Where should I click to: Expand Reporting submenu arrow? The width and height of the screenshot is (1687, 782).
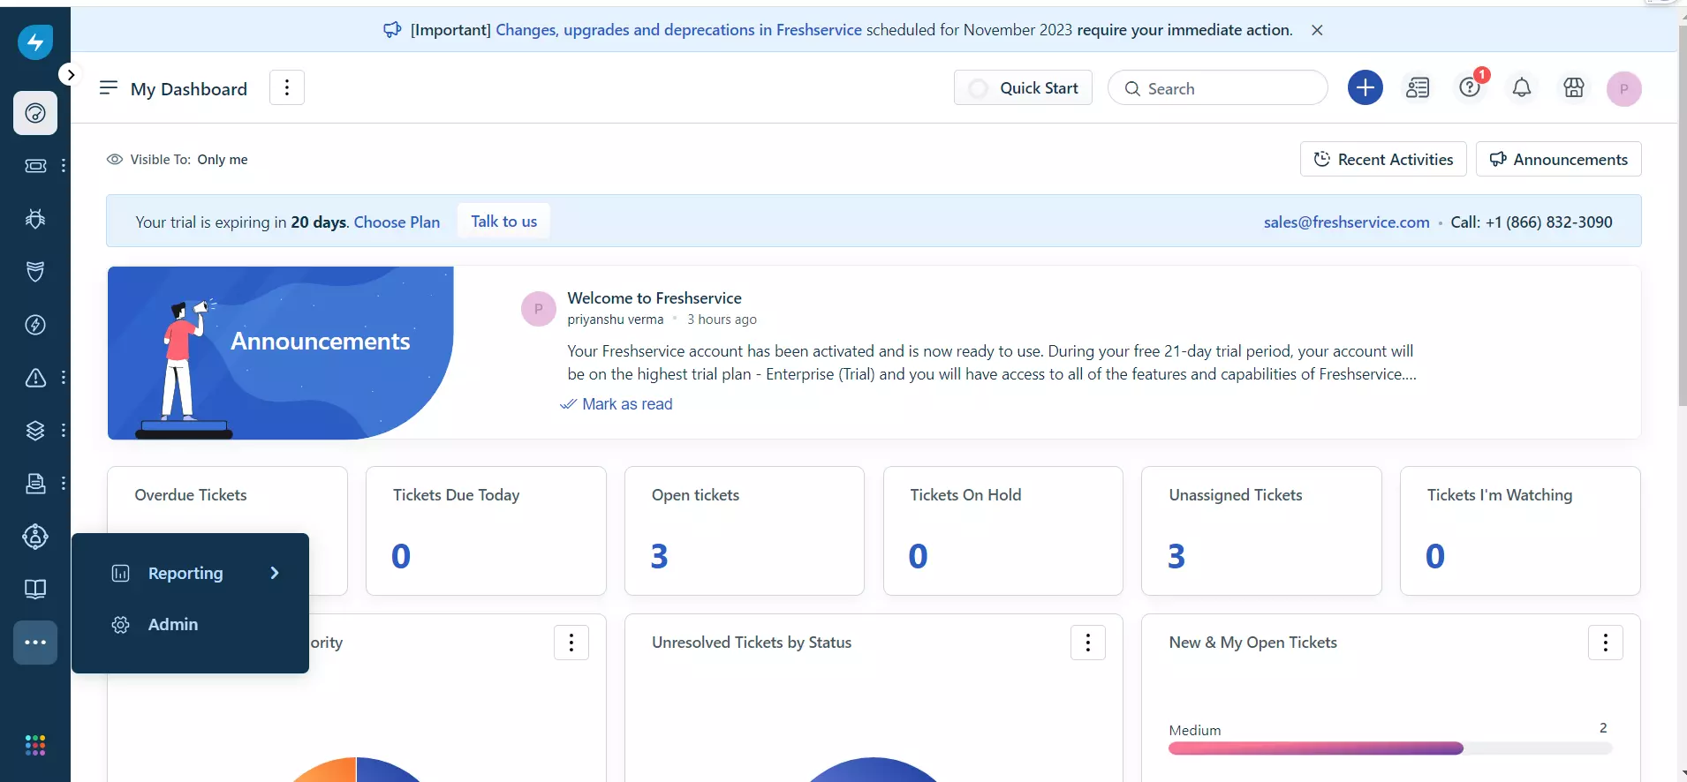275,573
